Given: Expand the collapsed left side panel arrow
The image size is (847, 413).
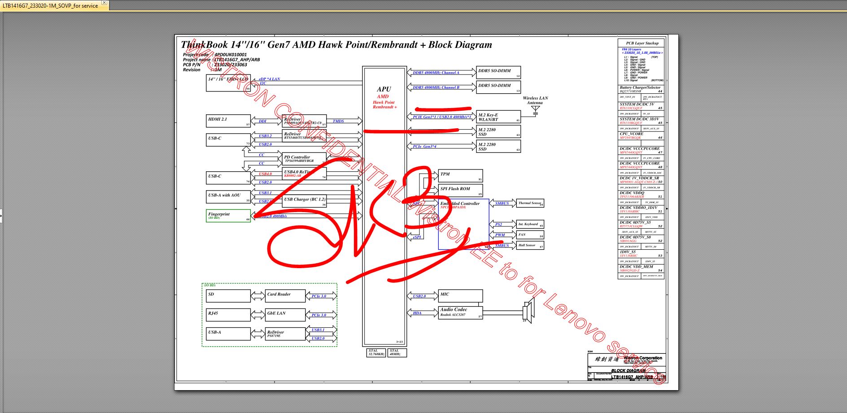Looking at the screenshot, I should point(1,216).
